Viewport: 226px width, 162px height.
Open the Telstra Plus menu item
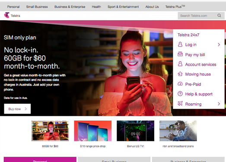pyautogui.click(x=175, y=6)
